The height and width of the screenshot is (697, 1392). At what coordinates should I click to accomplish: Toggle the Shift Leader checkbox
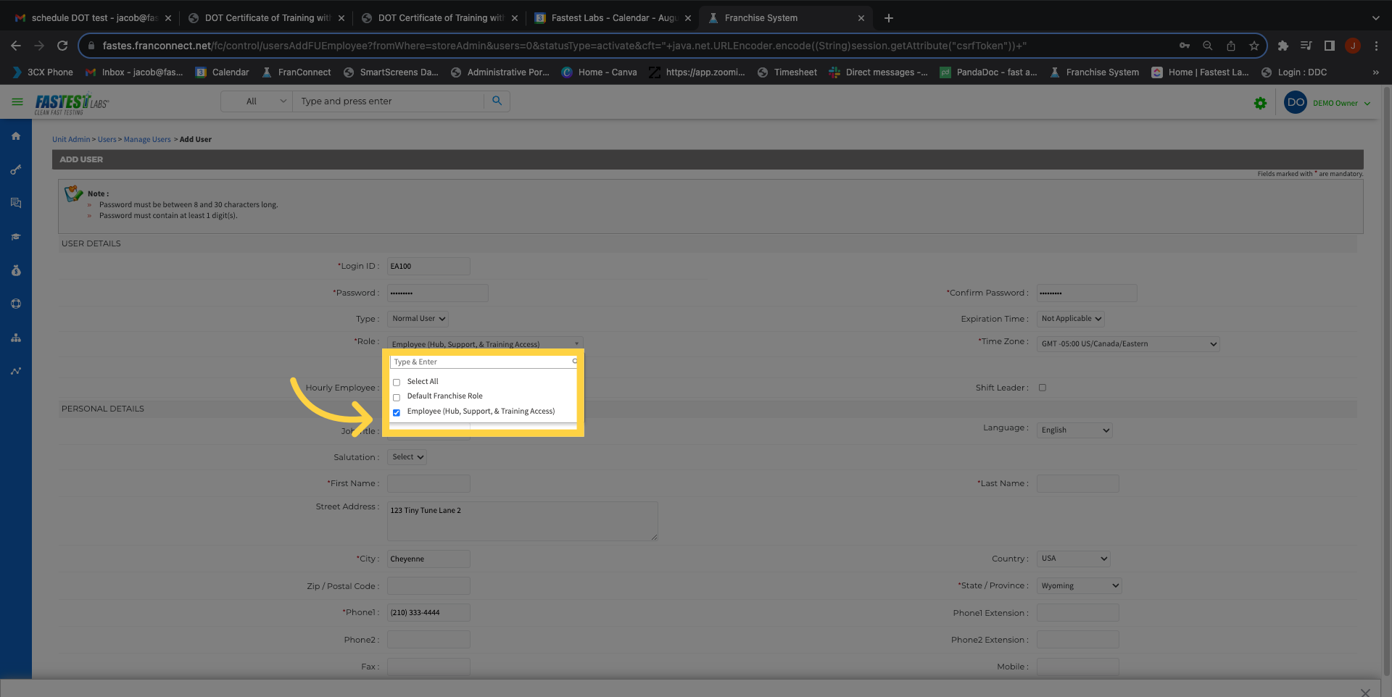tap(1043, 388)
